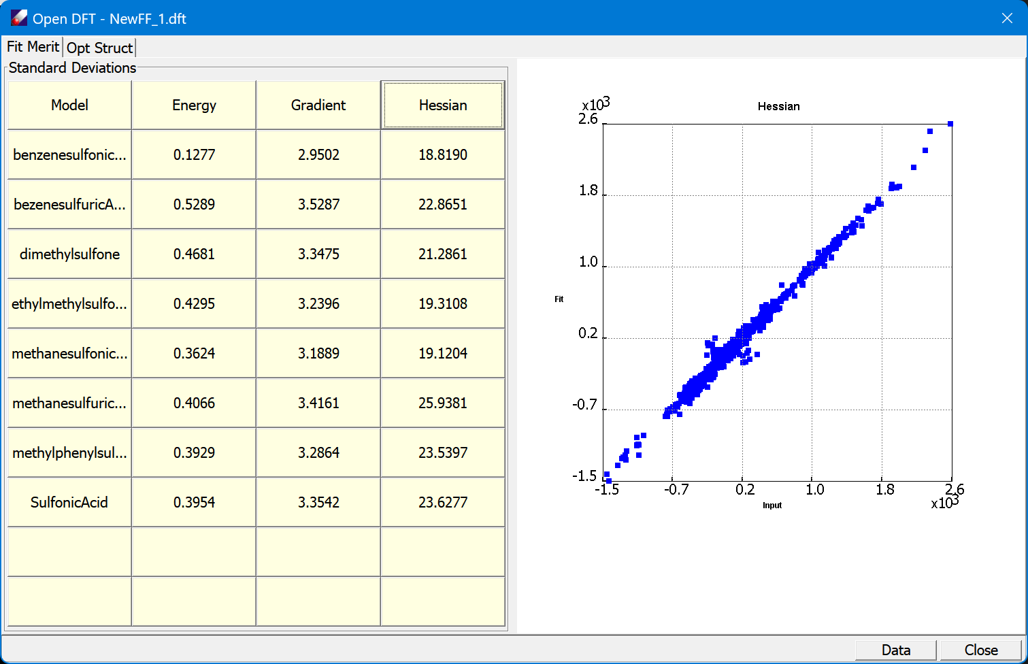Screen dimensions: 1028x664
Task: Click the Data button
Action: [895, 650]
